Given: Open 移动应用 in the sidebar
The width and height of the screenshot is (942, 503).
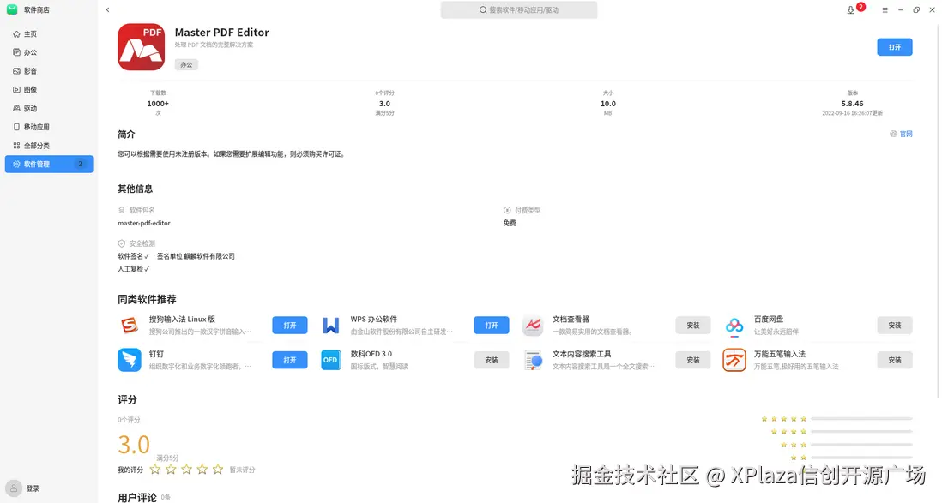Looking at the screenshot, I should click(49, 128).
